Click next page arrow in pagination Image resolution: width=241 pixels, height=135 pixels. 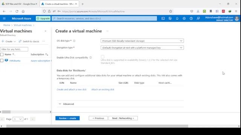click(x=32, y=119)
